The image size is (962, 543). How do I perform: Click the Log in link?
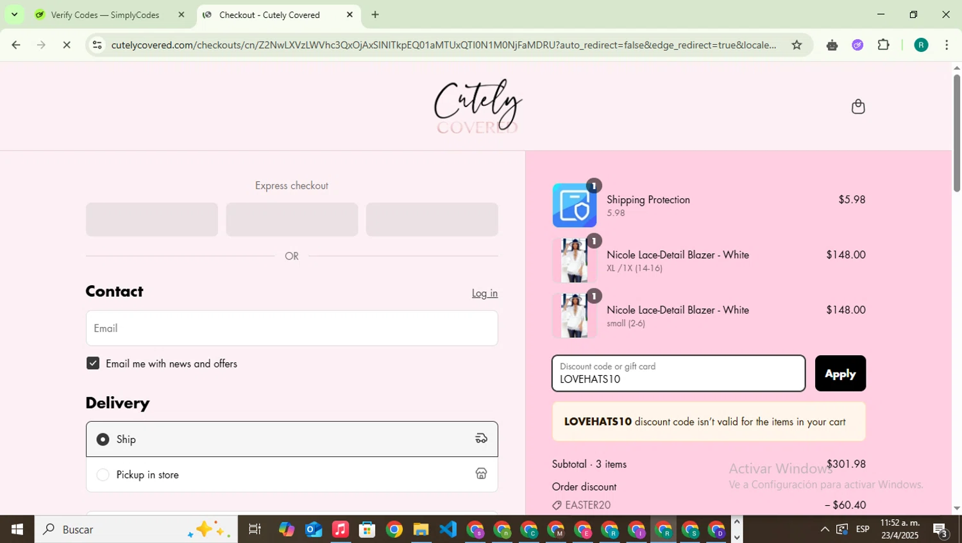click(x=485, y=293)
